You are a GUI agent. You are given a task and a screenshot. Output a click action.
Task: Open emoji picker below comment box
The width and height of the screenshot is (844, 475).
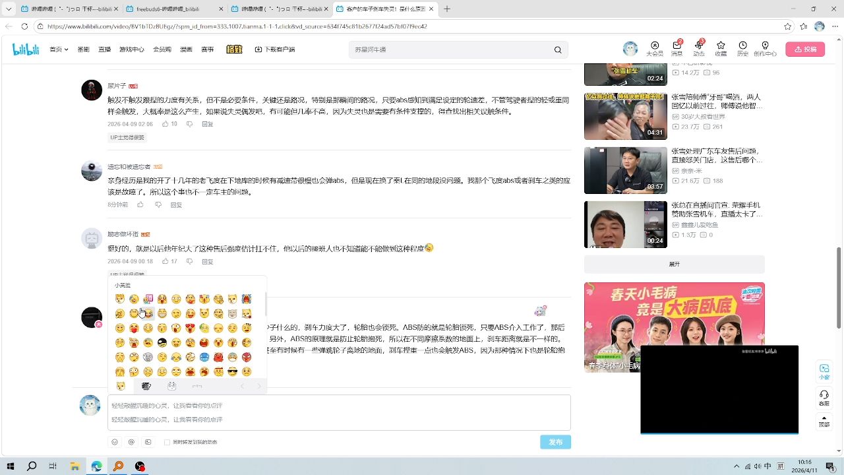(115, 442)
